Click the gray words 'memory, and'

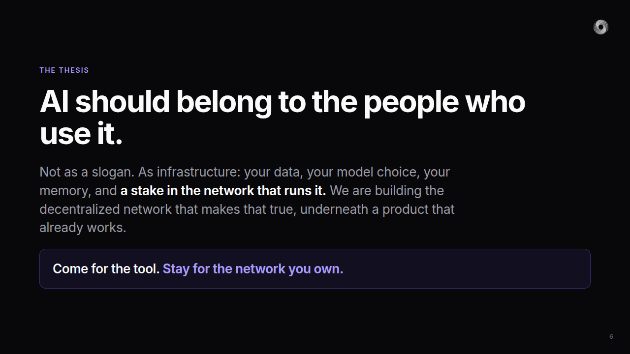pyautogui.click(x=78, y=191)
